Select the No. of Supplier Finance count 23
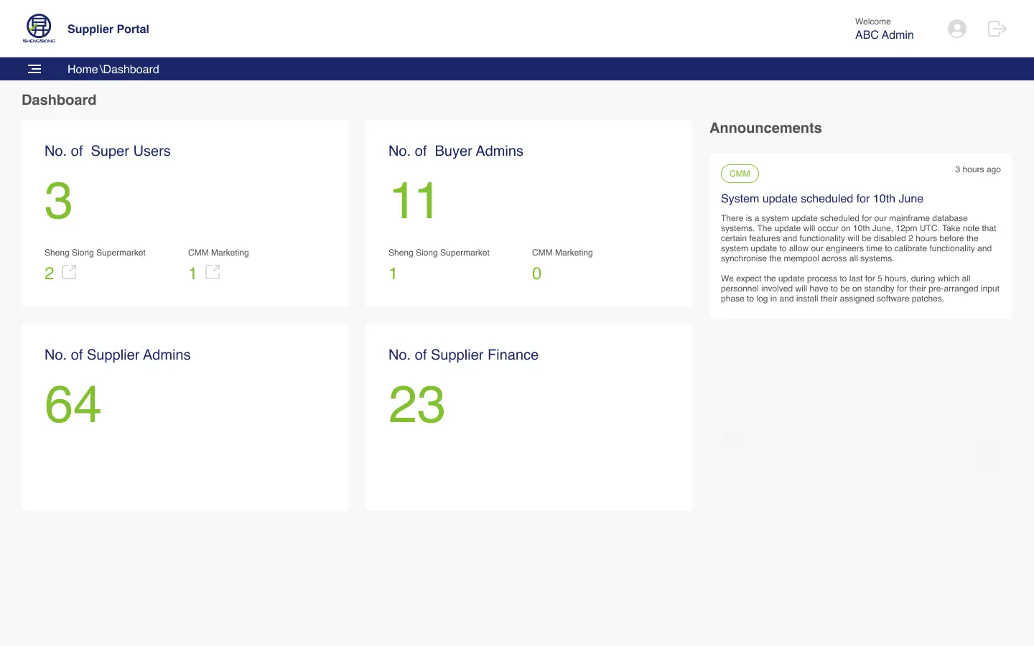 pos(416,404)
